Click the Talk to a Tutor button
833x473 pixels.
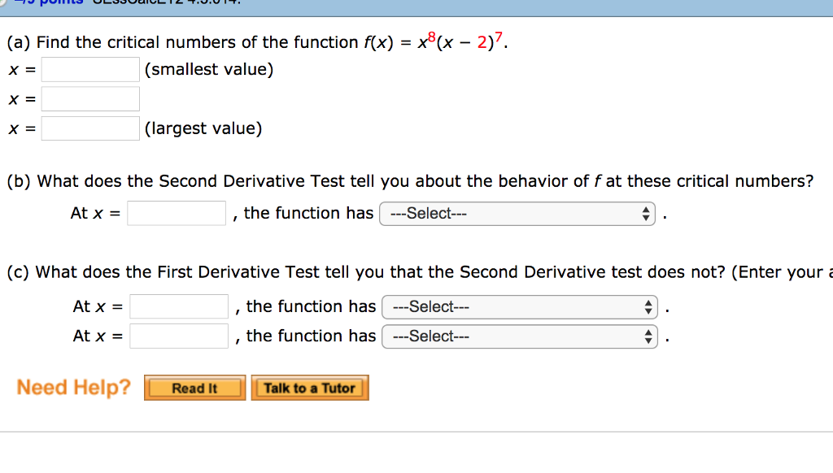[309, 388]
